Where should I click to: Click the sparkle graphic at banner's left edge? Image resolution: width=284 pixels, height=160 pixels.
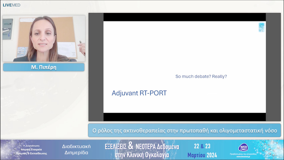click(7, 149)
